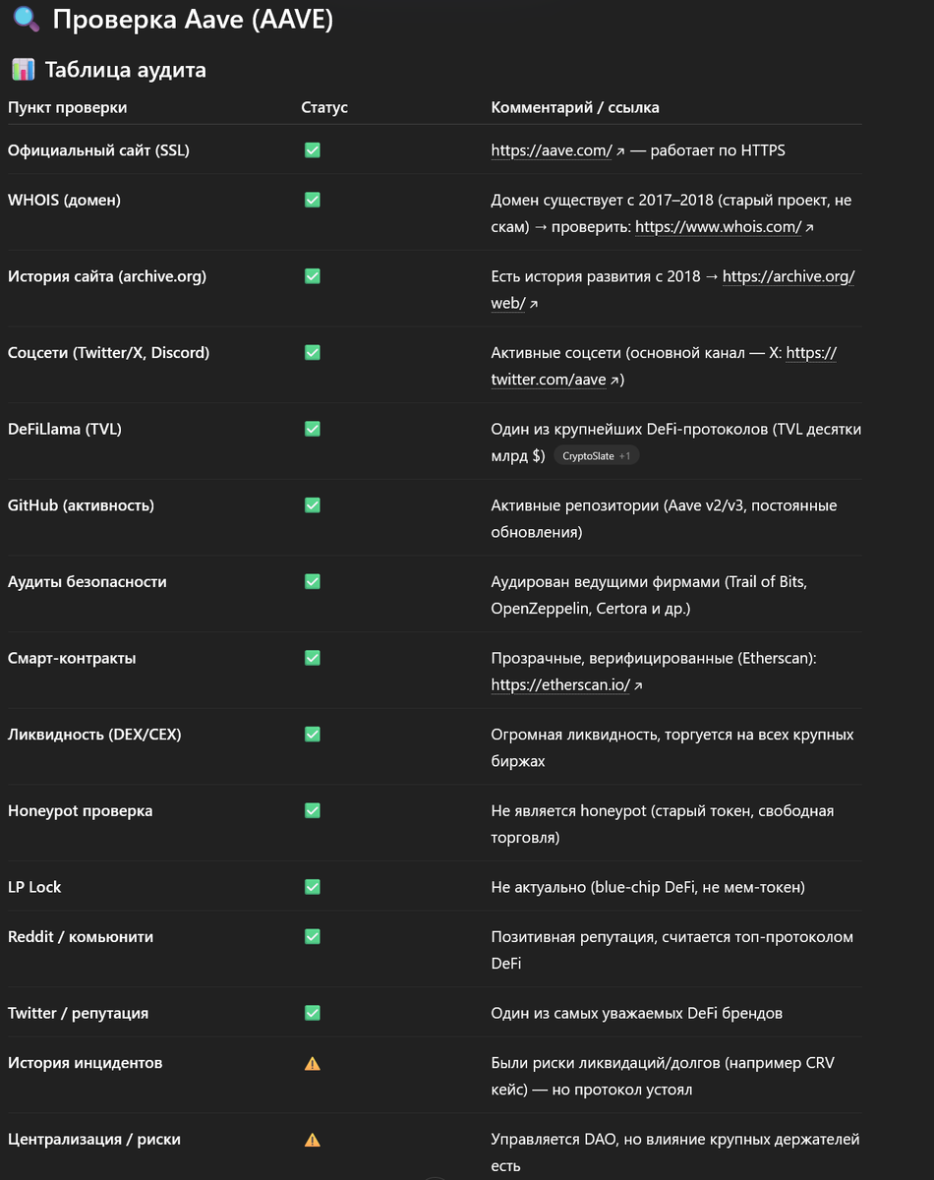The height and width of the screenshot is (1180, 934).
Task: Click the green checkmark beside GitHub (активность)
Action: tap(313, 504)
